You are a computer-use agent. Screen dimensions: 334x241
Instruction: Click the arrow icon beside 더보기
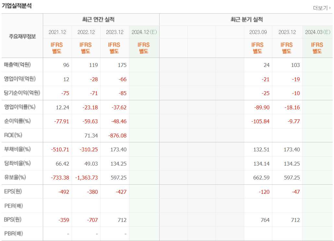[330, 8]
